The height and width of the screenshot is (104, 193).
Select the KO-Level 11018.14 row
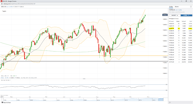pos(180,57)
